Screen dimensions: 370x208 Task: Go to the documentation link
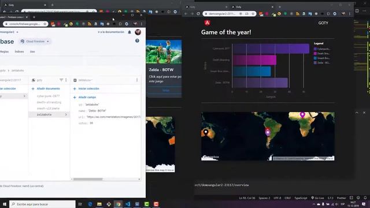tap(111, 32)
